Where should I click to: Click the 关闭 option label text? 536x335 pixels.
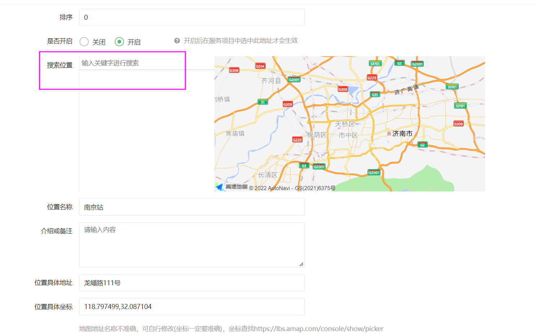99,42
